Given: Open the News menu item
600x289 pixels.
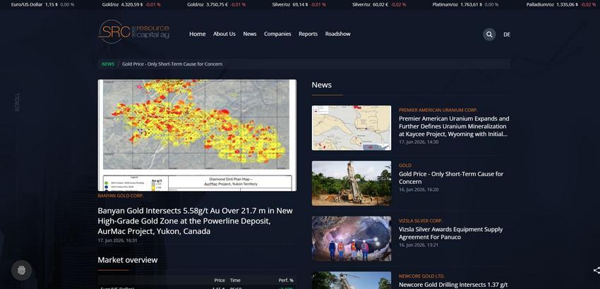Looking at the screenshot, I should coord(250,34).
